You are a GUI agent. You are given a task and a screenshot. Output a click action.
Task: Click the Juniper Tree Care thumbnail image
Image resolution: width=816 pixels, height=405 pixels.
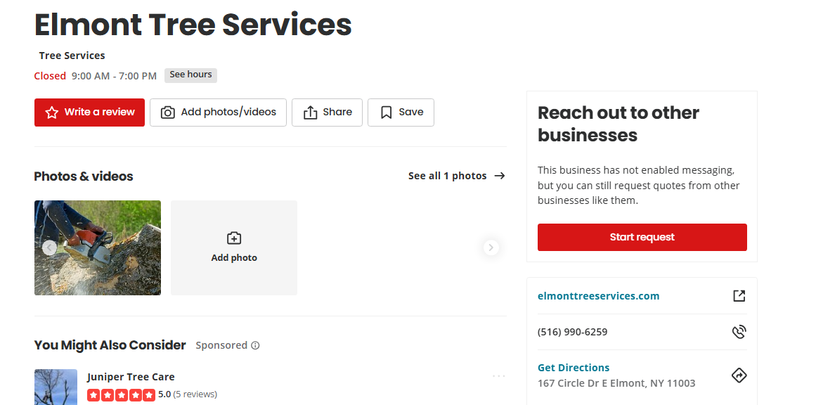coord(56,387)
